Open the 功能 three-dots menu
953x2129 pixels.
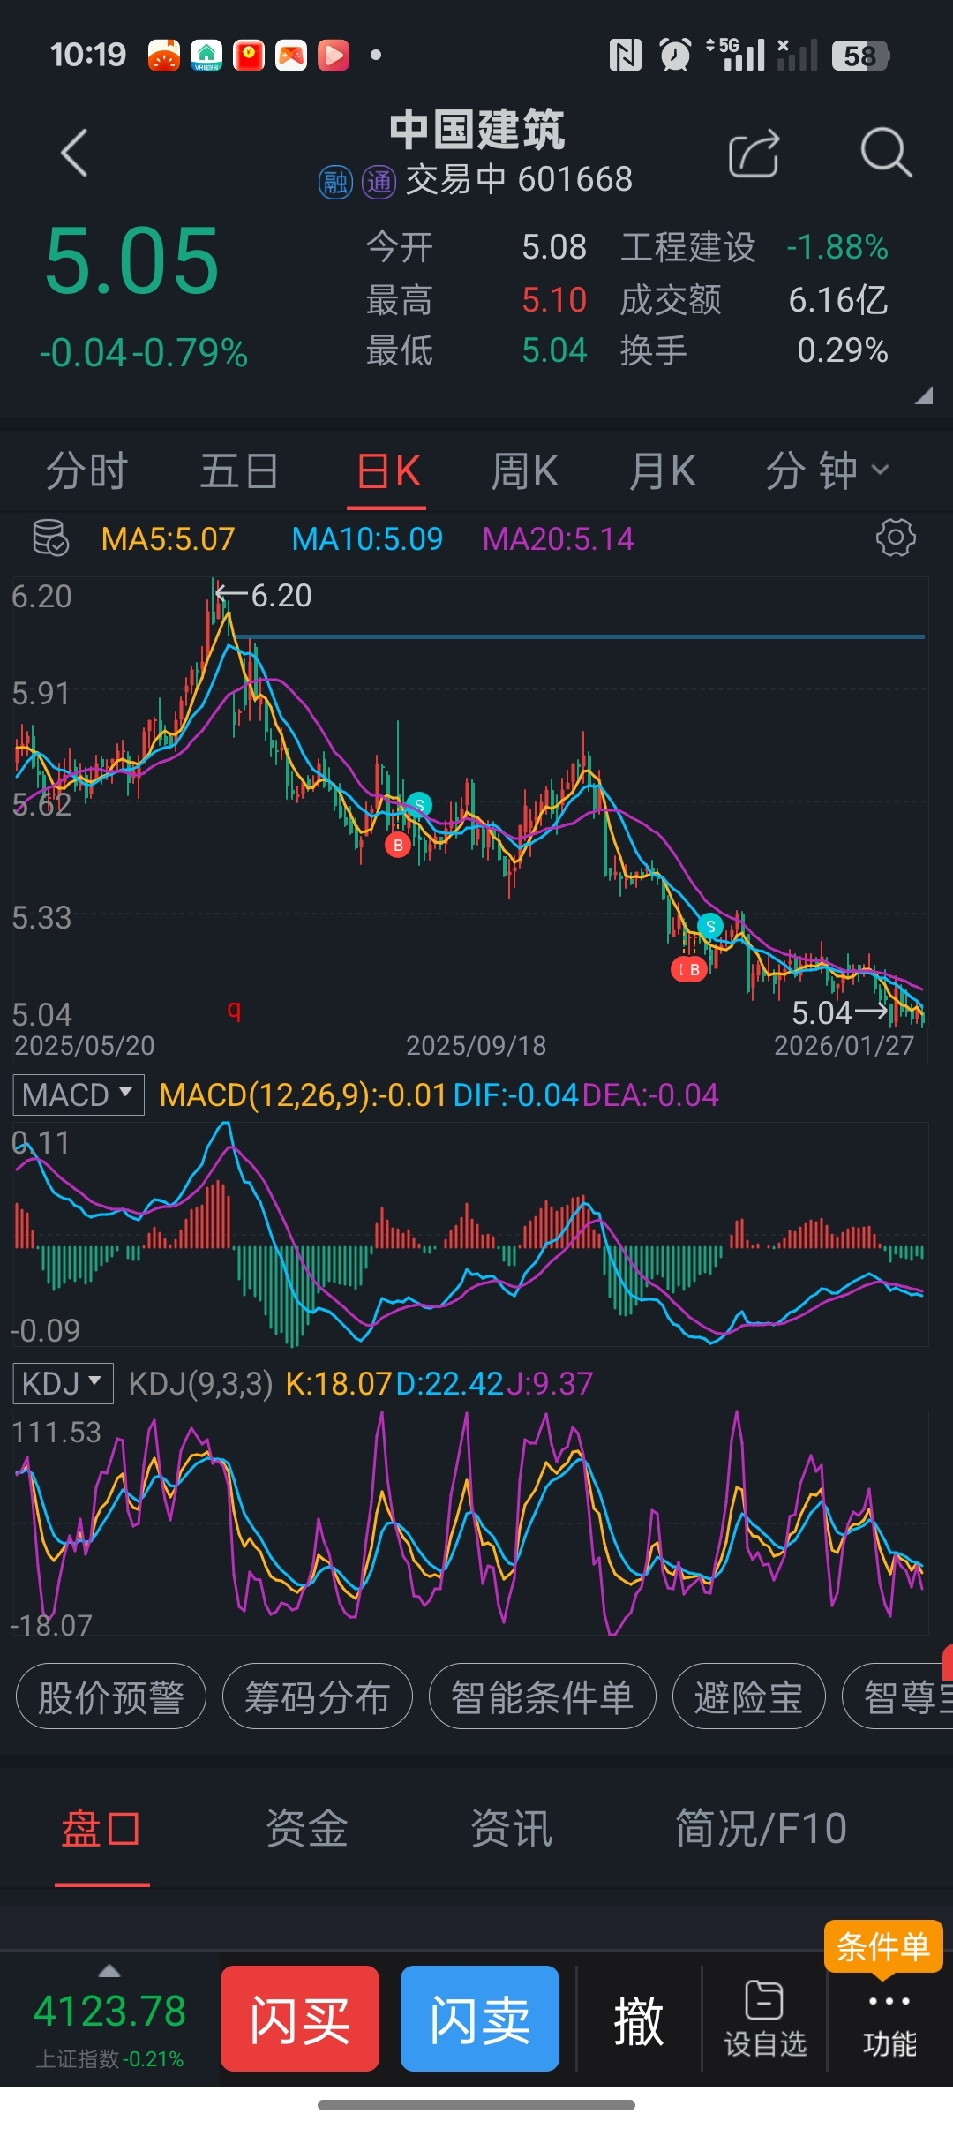pyautogui.click(x=889, y=2026)
